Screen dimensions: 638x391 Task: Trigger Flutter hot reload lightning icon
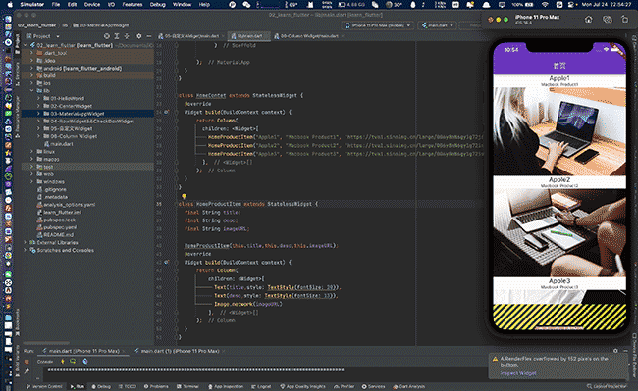point(62,361)
